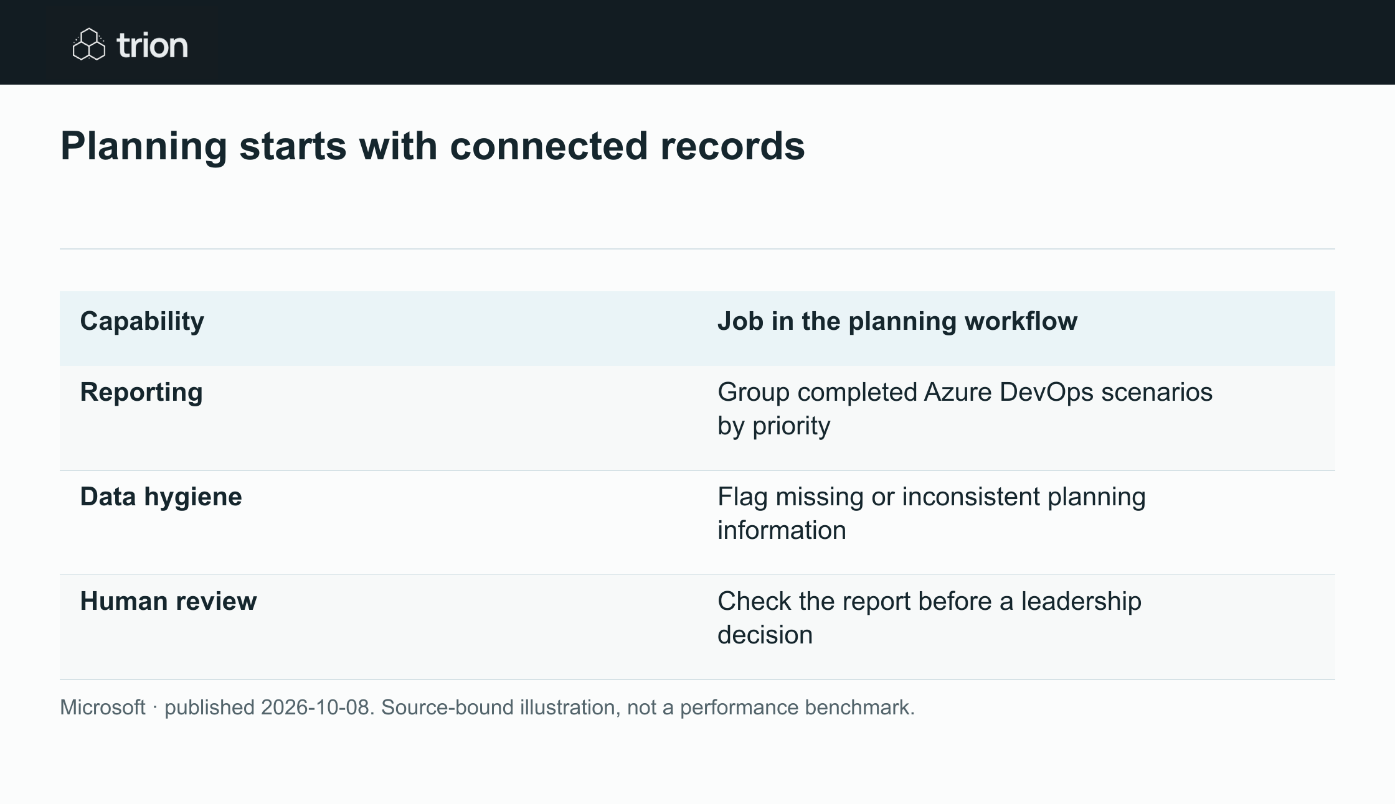This screenshot has width=1395, height=804.
Task: Click 'Check the report before a leadership decision' cell
Action: pos(929,618)
